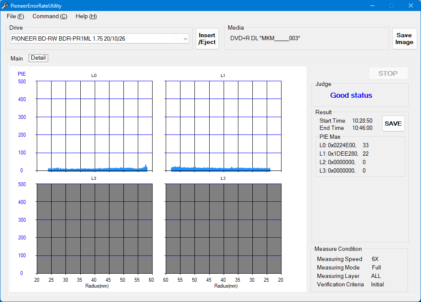The width and height of the screenshot is (421, 302).
Task: Select the Detail tab
Action: (x=38, y=58)
